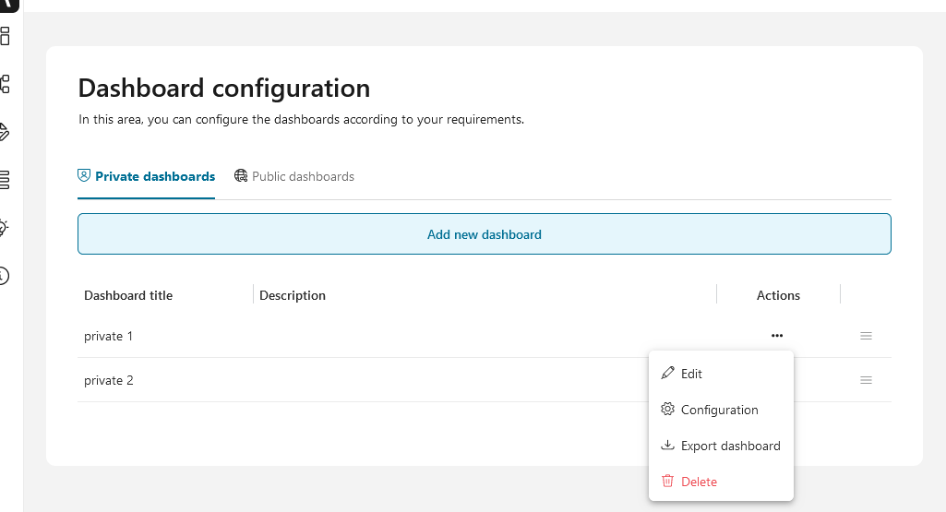Open the pen edit icon in sidebar
Image resolution: width=946 pixels, height=512 pixels.
[x=5, y=132]
